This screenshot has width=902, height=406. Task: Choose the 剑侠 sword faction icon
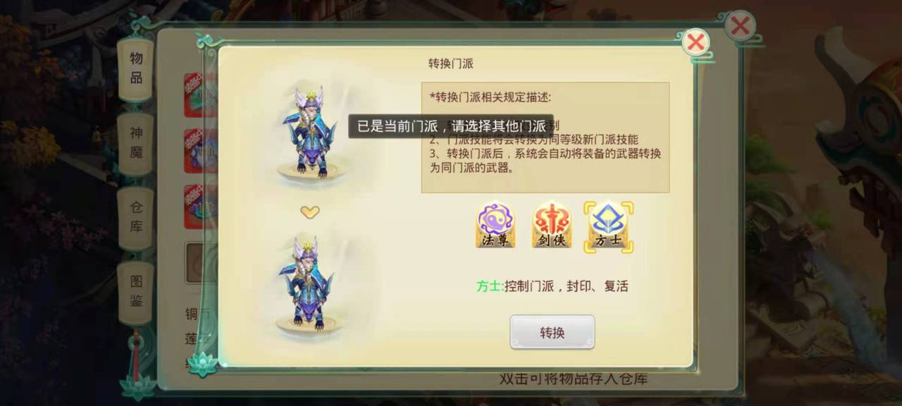coord(551,226)
